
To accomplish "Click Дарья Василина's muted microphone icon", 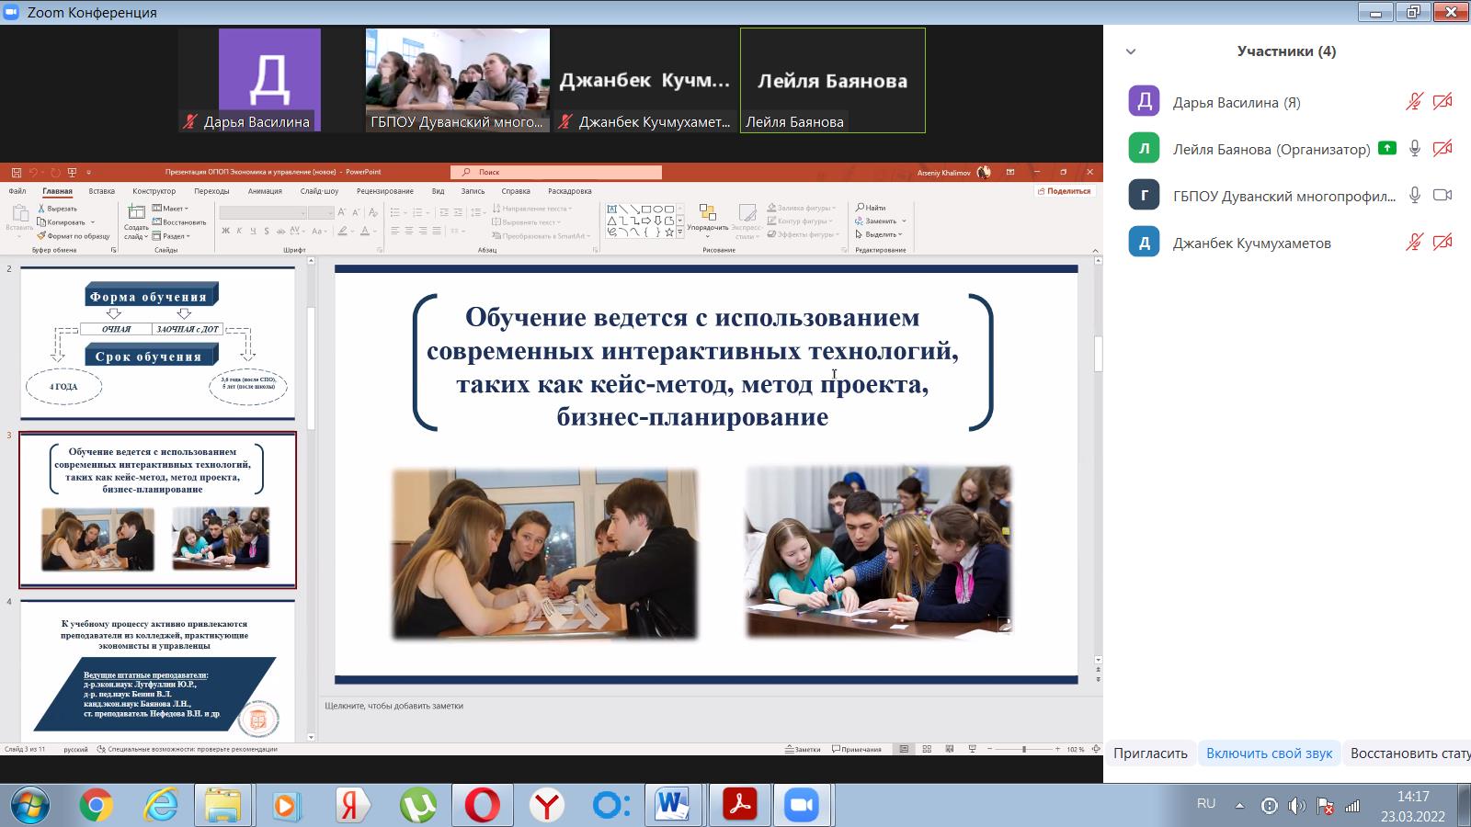I will click(1414, 102).
